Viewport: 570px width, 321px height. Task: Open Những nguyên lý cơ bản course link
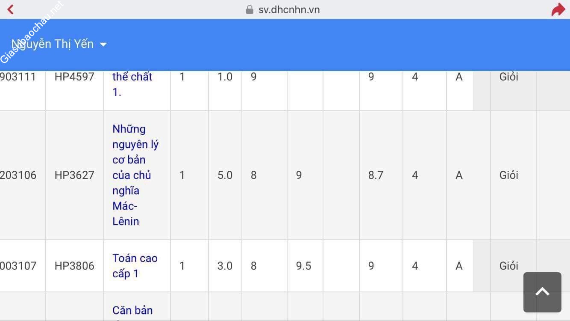[135, 175]
